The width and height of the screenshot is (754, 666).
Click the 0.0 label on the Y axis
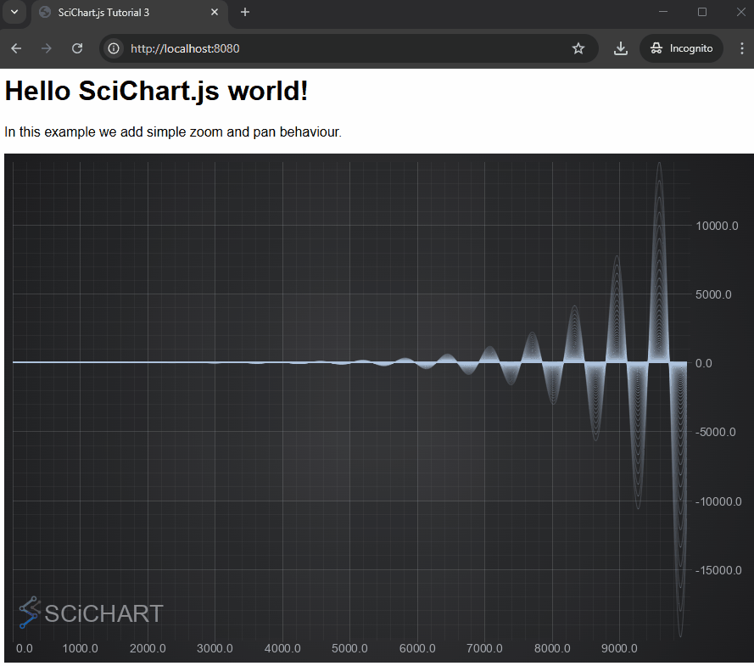pyautogui.click(x=705, y=363)
